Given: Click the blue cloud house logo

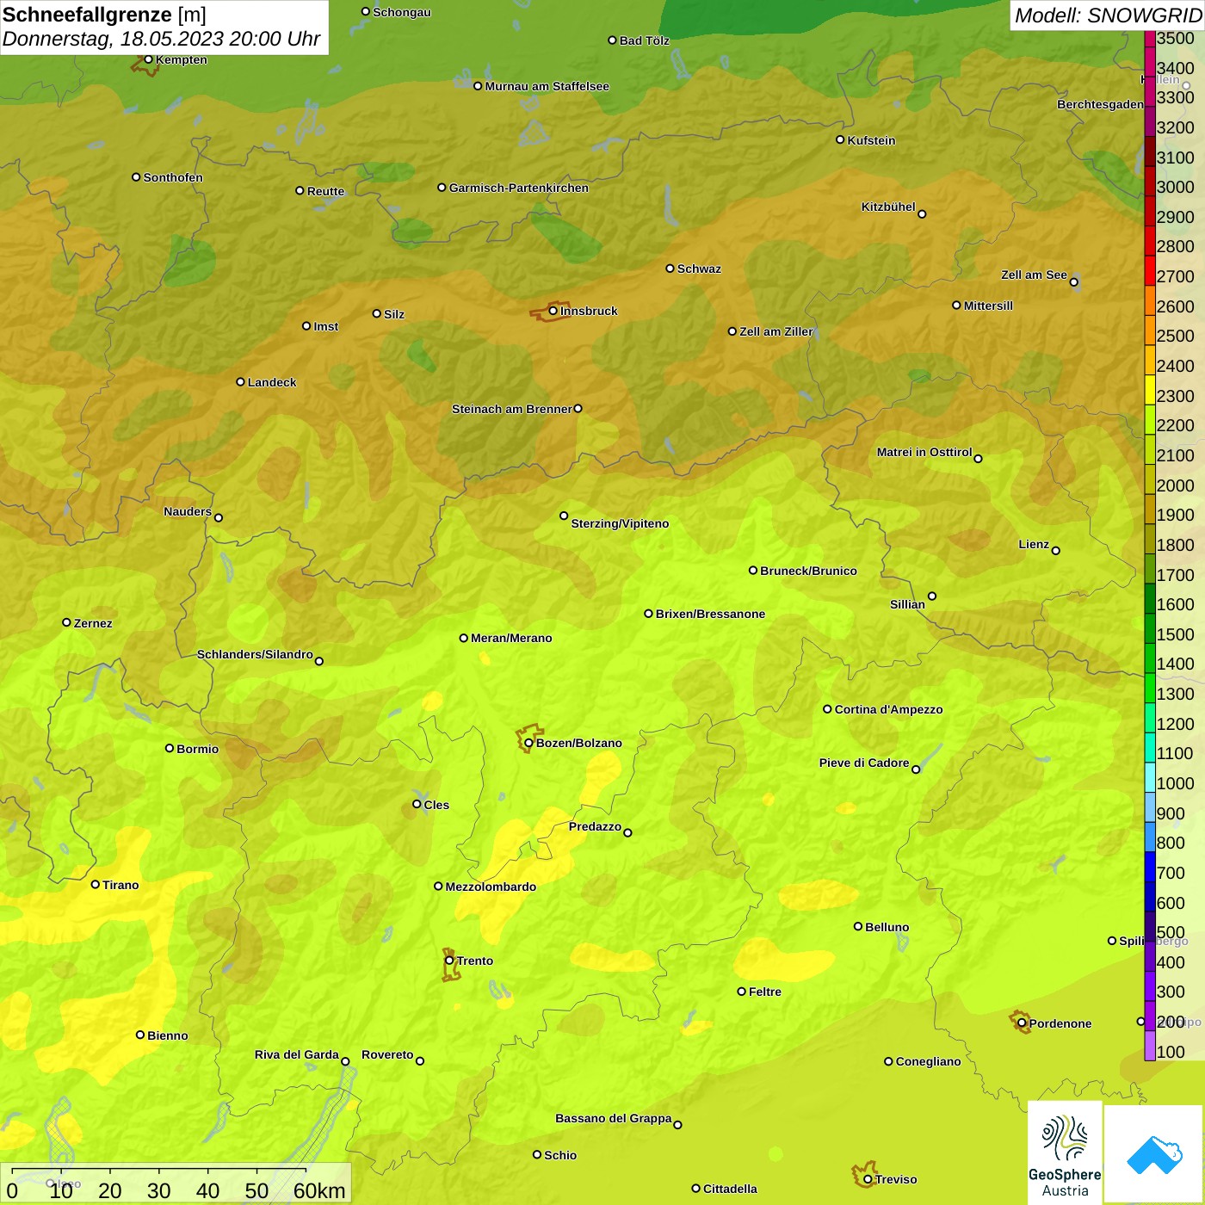Looking at the screenshot, I should (x=1154, y=1155).
